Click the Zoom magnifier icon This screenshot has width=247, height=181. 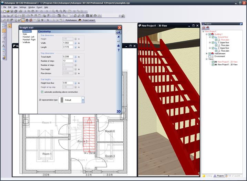pos(53,11)
